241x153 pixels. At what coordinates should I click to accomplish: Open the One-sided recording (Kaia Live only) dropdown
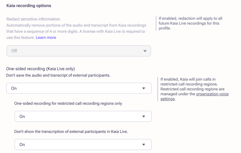pos(78,88)
